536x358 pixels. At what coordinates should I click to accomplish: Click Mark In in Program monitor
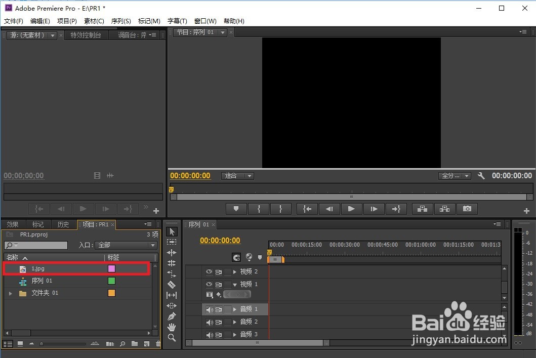click(259, 209)
